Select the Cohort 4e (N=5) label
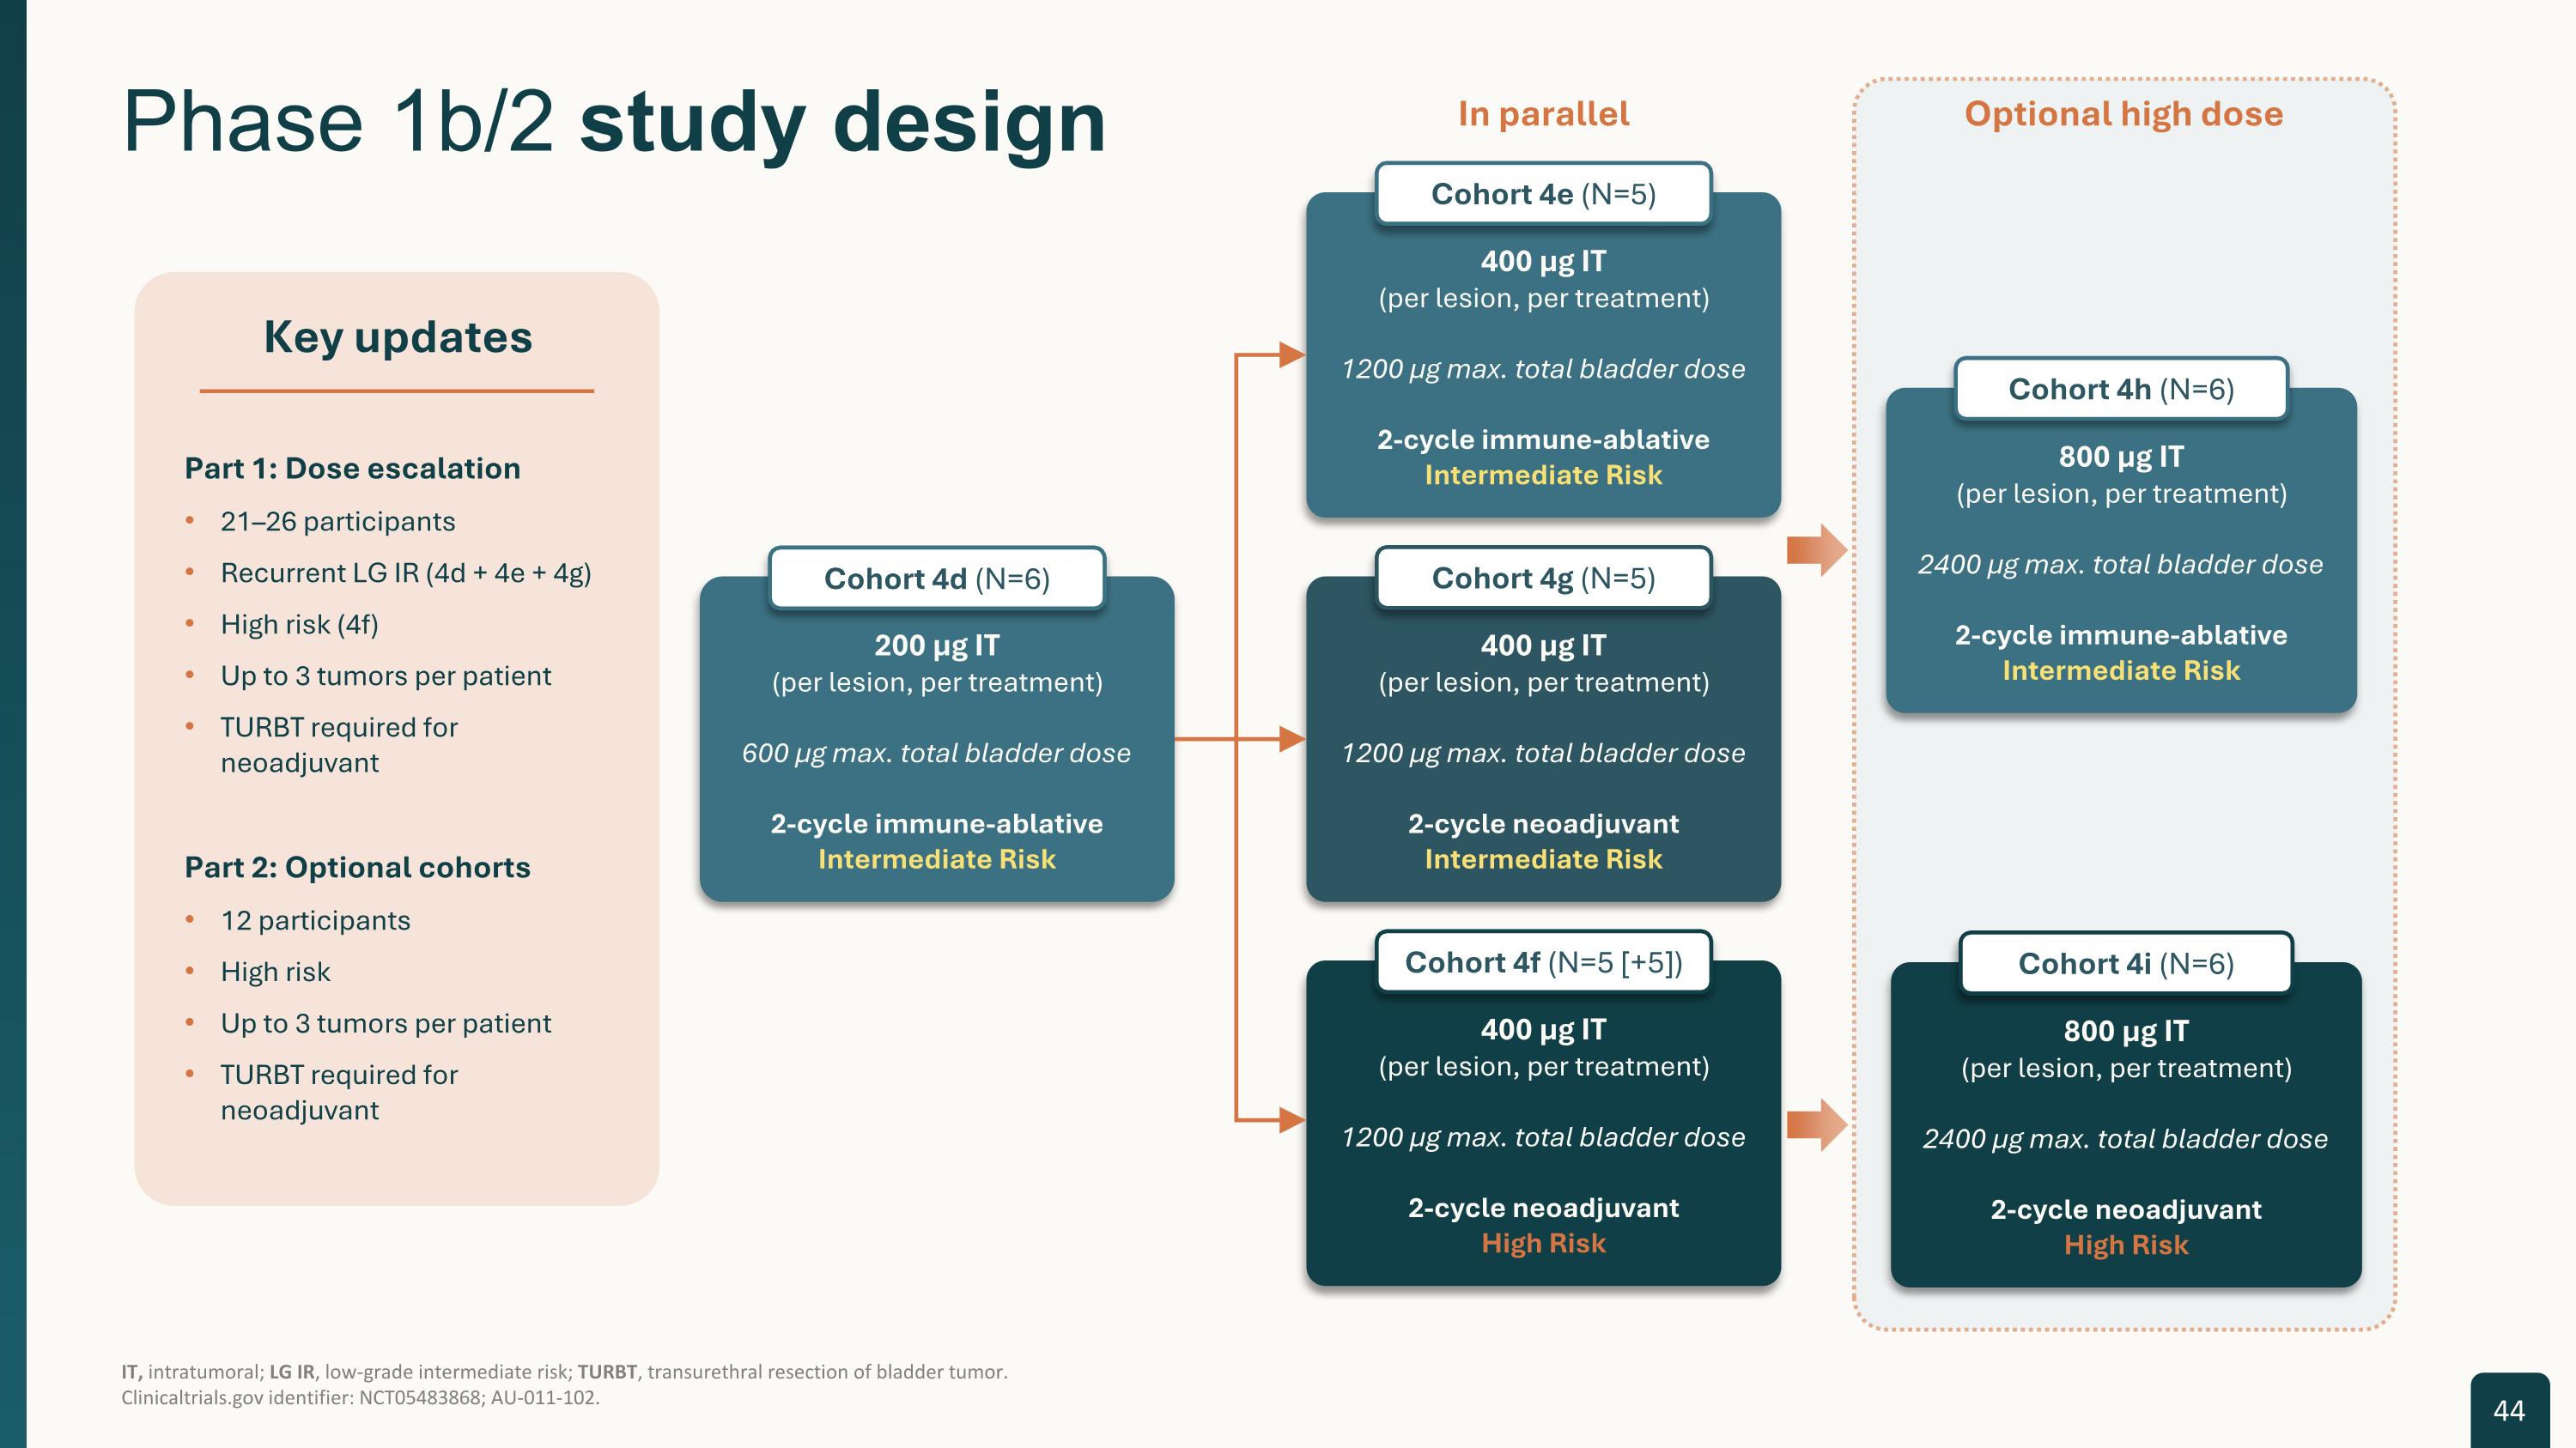The height and width of the screenshot is (1448, 2576). point(1543,194)
